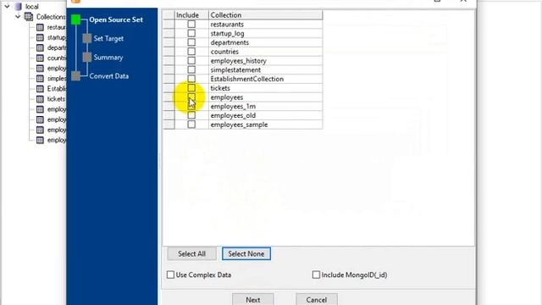Tick the Include checkbox for restaurants
The image size is (542, 305).
[191, 25]
